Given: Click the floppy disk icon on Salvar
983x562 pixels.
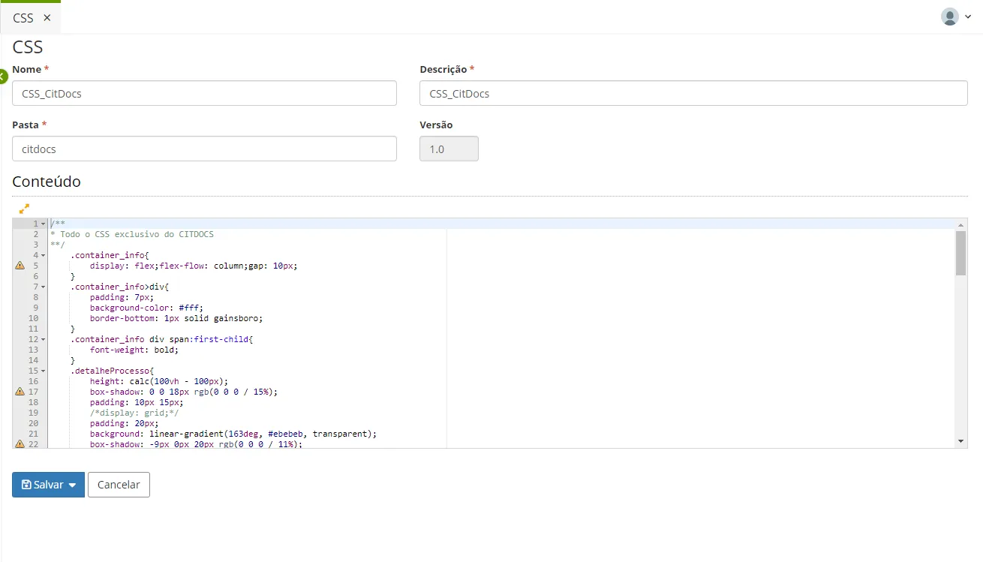Looking at the screenshot, I should pos(26,485).
